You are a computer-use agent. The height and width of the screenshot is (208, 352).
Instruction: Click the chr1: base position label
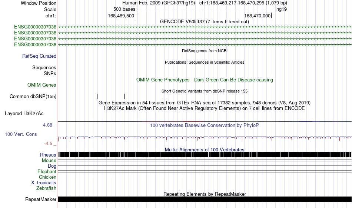pos(51,16)
